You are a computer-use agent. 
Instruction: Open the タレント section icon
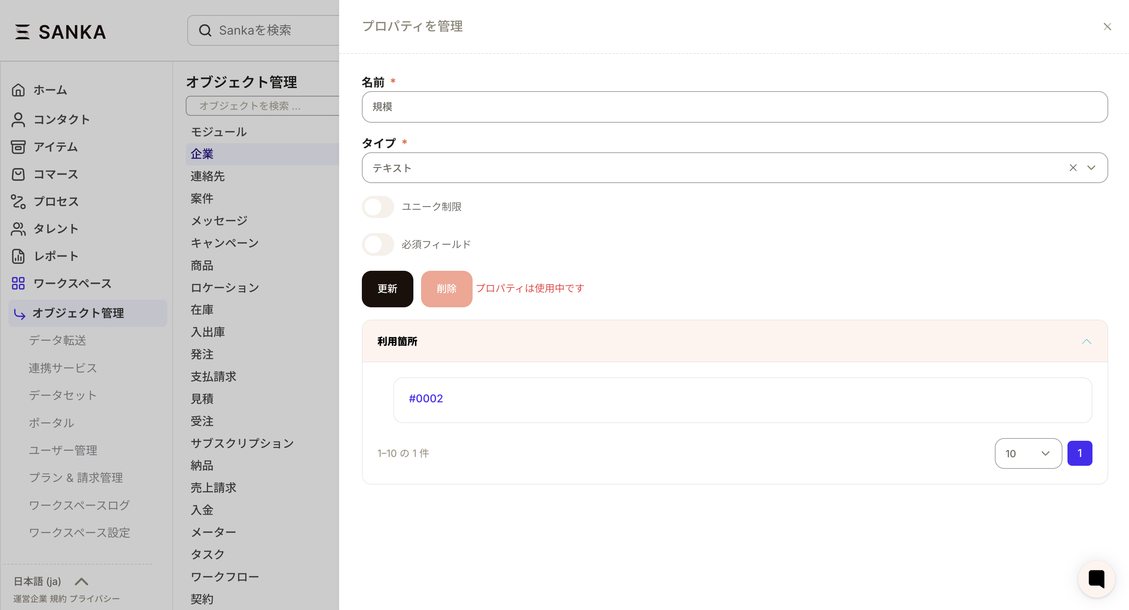point(18,229)
